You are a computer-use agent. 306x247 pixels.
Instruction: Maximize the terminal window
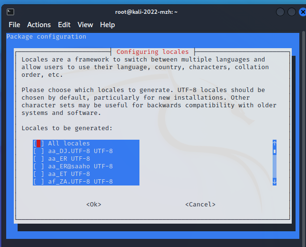pos(292,12)
